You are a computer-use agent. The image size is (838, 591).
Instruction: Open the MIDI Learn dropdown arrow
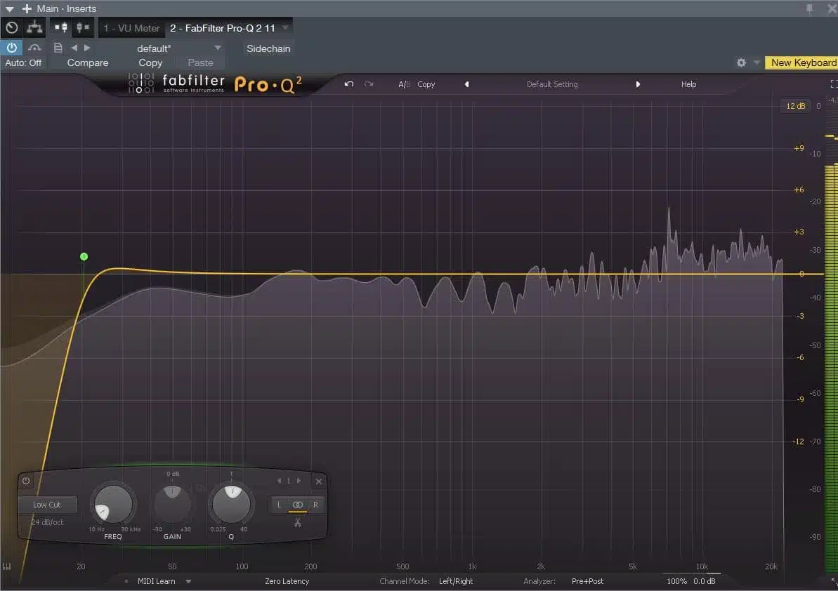(x=189, y=581)
